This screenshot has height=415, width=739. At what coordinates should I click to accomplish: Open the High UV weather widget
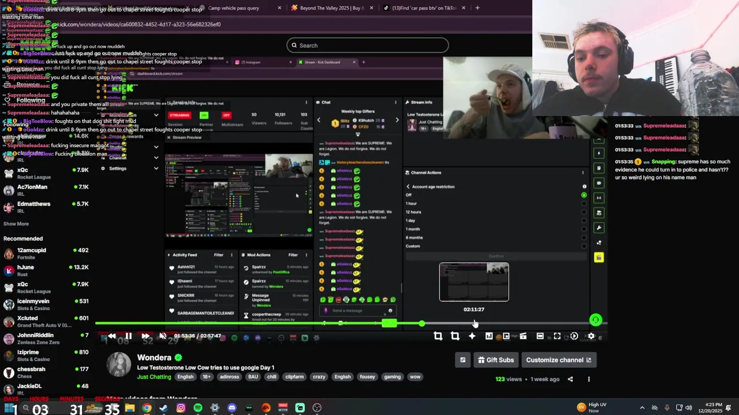coord(591,408)
